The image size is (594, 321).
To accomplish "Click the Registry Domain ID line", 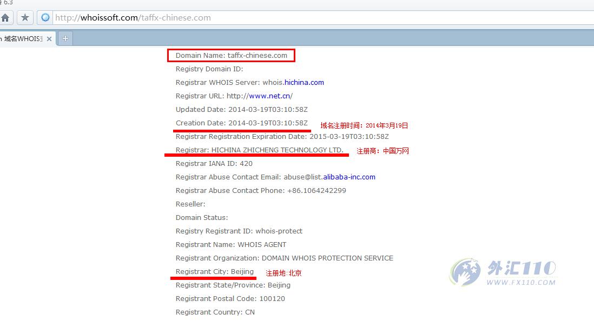I will click(x=209, y=69).
